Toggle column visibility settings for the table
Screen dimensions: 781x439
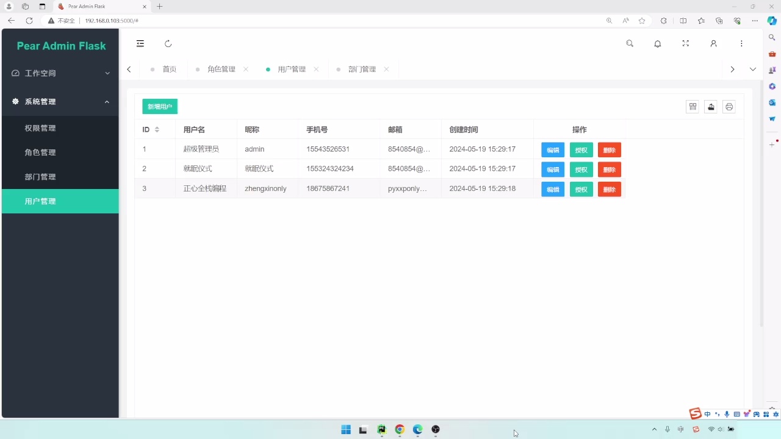click(x=693, y=107)
